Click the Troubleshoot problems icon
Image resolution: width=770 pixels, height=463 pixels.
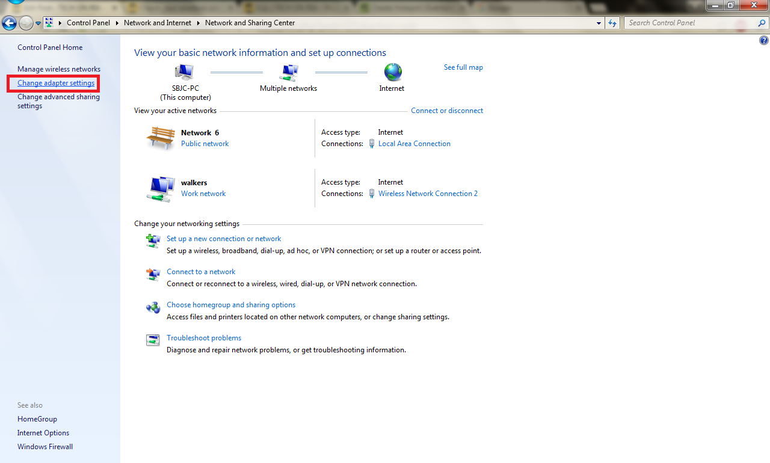click(x=153, y=340)
